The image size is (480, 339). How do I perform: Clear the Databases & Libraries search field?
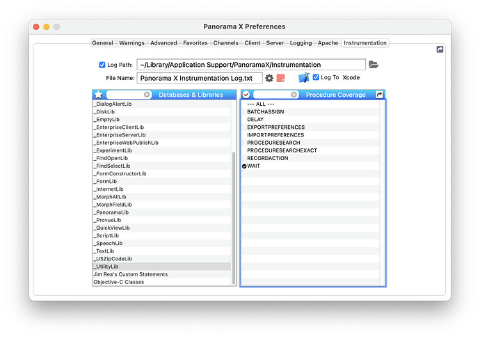coord(147,95)
